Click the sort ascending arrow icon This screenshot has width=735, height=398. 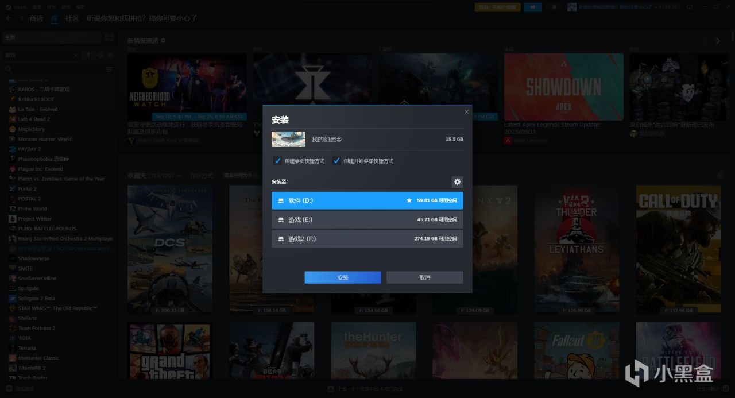[x=88, y=55]
